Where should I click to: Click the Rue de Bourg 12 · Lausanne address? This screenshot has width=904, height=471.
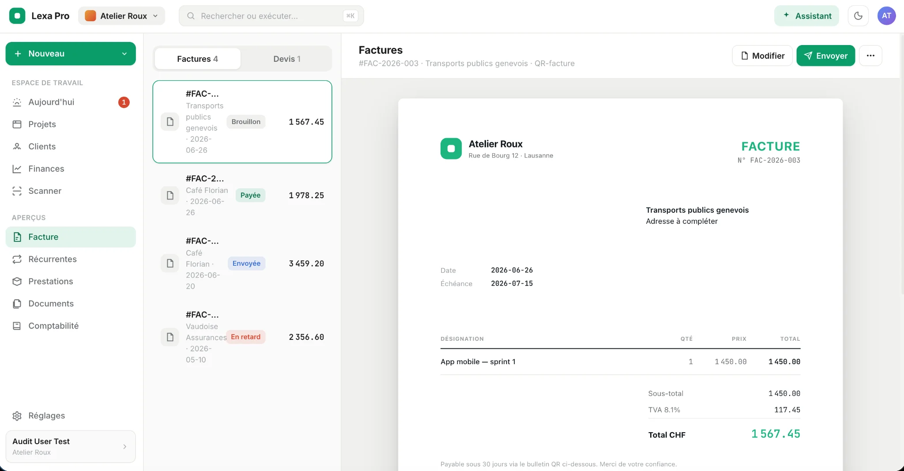pyautogui.click(x=511, y=155)
